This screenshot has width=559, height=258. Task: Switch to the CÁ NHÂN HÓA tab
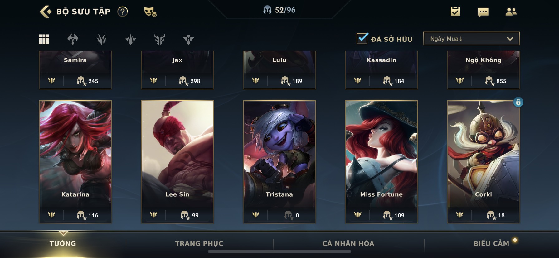348,243
